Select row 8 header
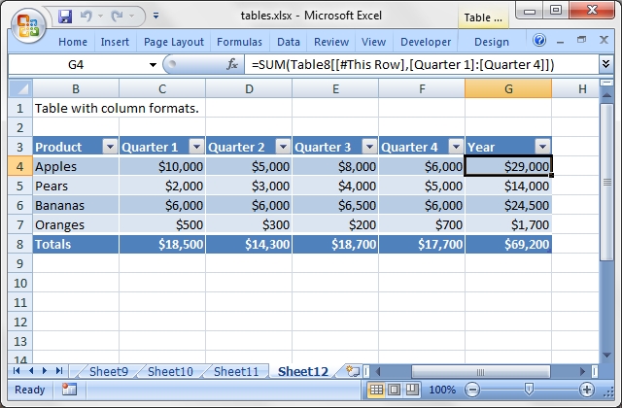 point(20,244)
